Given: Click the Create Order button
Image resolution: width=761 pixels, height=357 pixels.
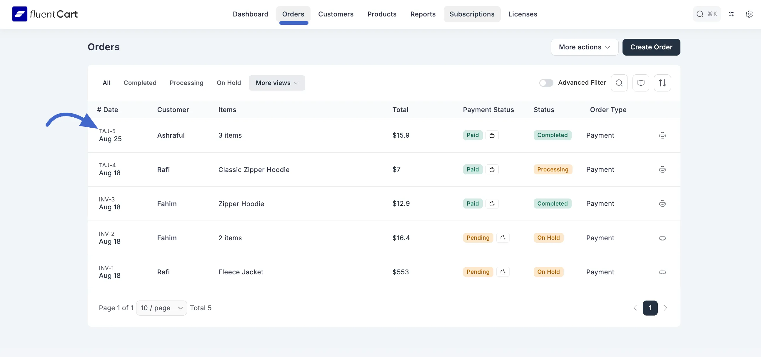Looking at the screenshot, I should (651, 47).
